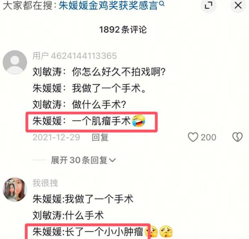Screen dimensions: 249x239
Task: Open the gray default avatar of 用户4624144113365
Action: pyautogui.click(x=15, y=62)
